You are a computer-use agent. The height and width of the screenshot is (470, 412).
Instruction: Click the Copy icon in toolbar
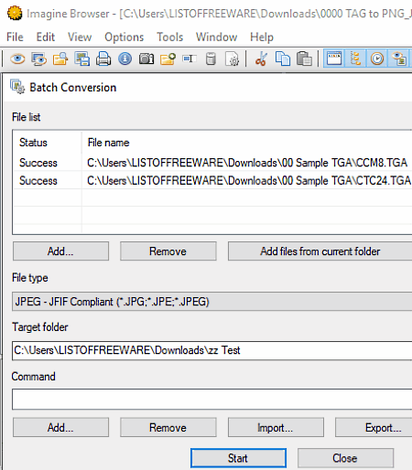[283, 59]
